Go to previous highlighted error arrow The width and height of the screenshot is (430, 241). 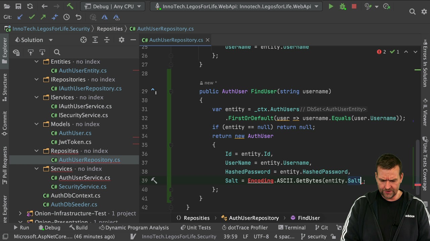tap(406, 52)
